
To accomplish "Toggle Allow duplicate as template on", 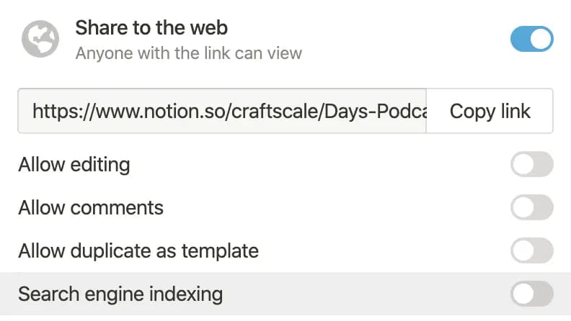I will [x=531, y=250].
